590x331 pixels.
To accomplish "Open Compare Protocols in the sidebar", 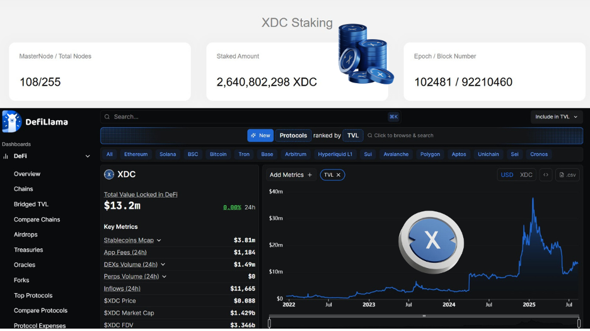I will click(40, 311).
